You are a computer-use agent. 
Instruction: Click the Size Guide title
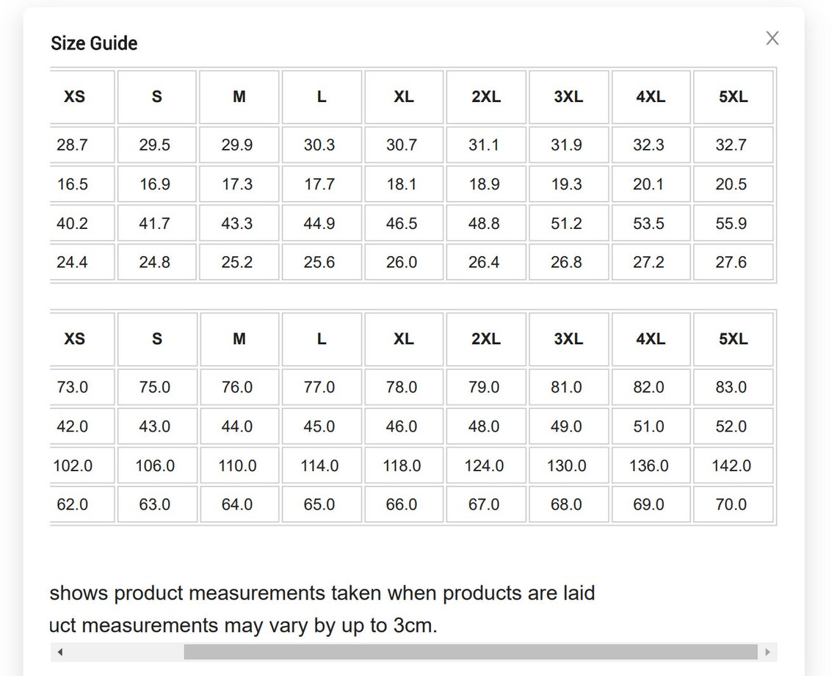(x=94, y=43)
